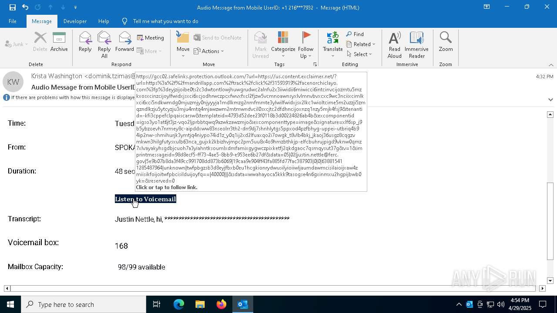Open the Junk dropdown
The image size is (557, 313).
tap(17, 44)
